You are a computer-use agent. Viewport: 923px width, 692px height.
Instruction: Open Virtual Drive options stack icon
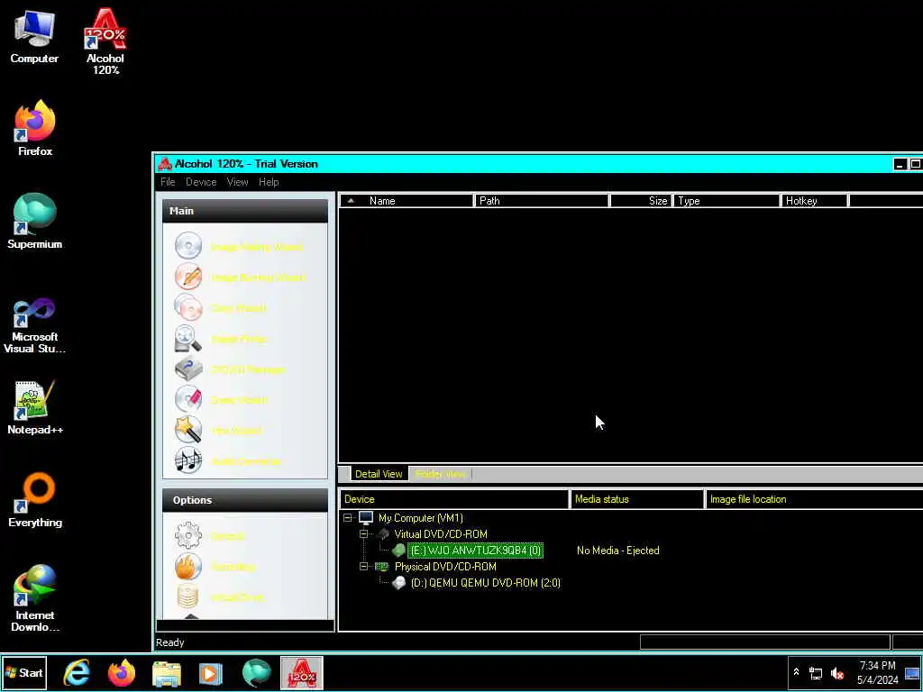(x=188, y=596)
